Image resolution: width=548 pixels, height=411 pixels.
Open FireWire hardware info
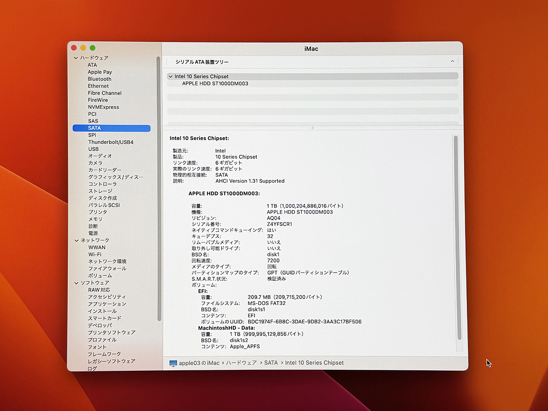point(98,100)
